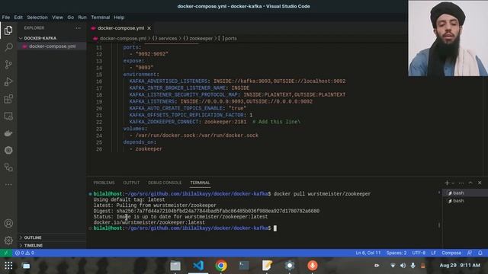The image size is (488, 274).
Task: Open the Remote Explorer view
Action: (x=8, y=116)
